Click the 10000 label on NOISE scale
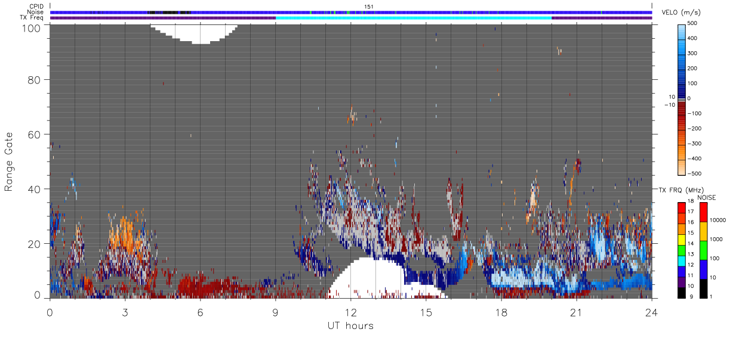 (718, 220)
